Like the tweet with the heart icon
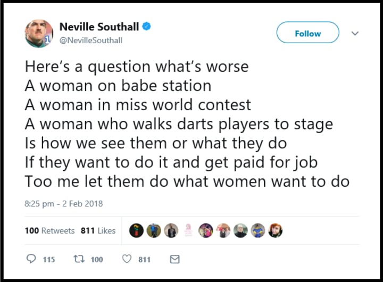Image resolution: width=383 pixels, height=282 pixels. 127,259
